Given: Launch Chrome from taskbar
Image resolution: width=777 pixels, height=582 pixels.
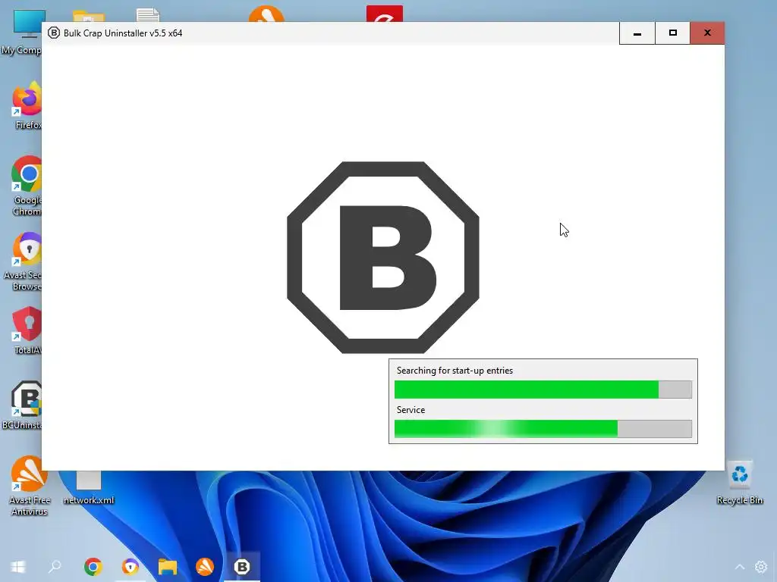Looking at the screenshot, I should 93,567.
